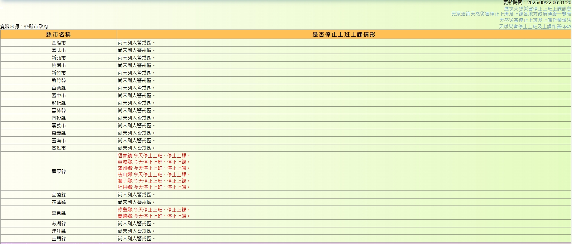Click the 綠島鄉 closure notice text

coord(154,210)
